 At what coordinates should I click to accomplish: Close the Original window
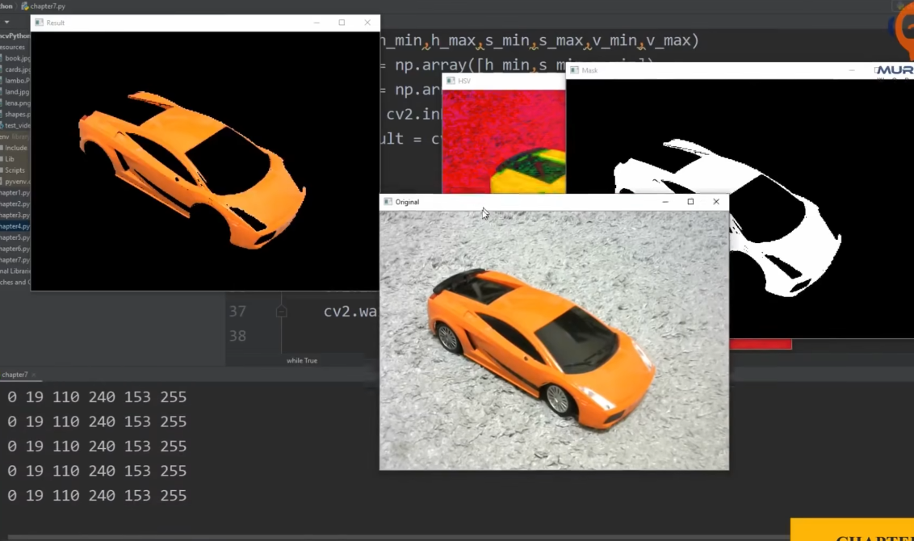[x=716, y=202]
